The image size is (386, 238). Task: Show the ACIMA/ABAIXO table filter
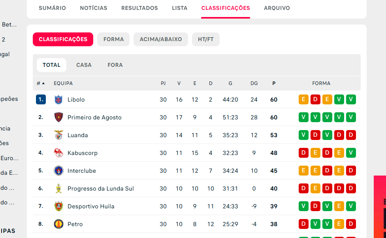[161, 40]
